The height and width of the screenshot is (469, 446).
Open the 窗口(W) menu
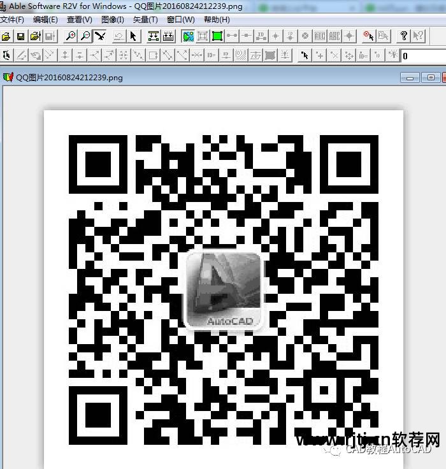pyautogui.click(x=181, y=20)
